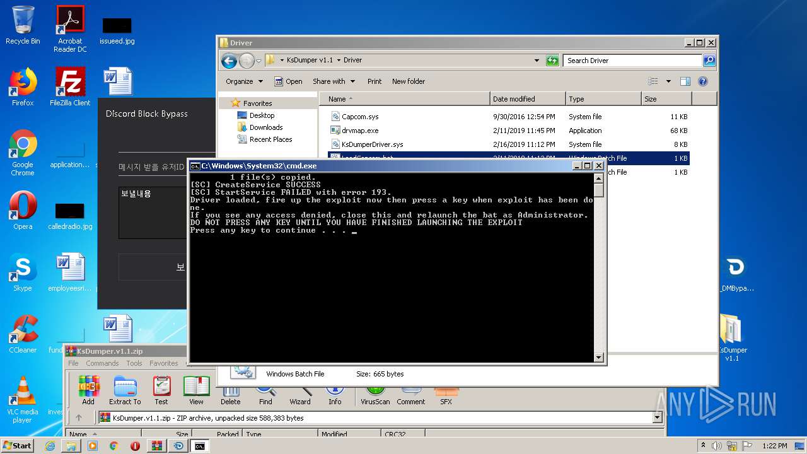
Task: Go back in Driver explorer window
Action: tap(229, 61)
